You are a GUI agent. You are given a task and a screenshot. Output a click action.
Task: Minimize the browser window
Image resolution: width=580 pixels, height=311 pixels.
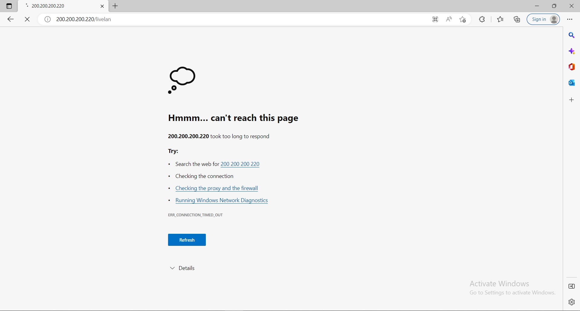click(x=537, y=6)
